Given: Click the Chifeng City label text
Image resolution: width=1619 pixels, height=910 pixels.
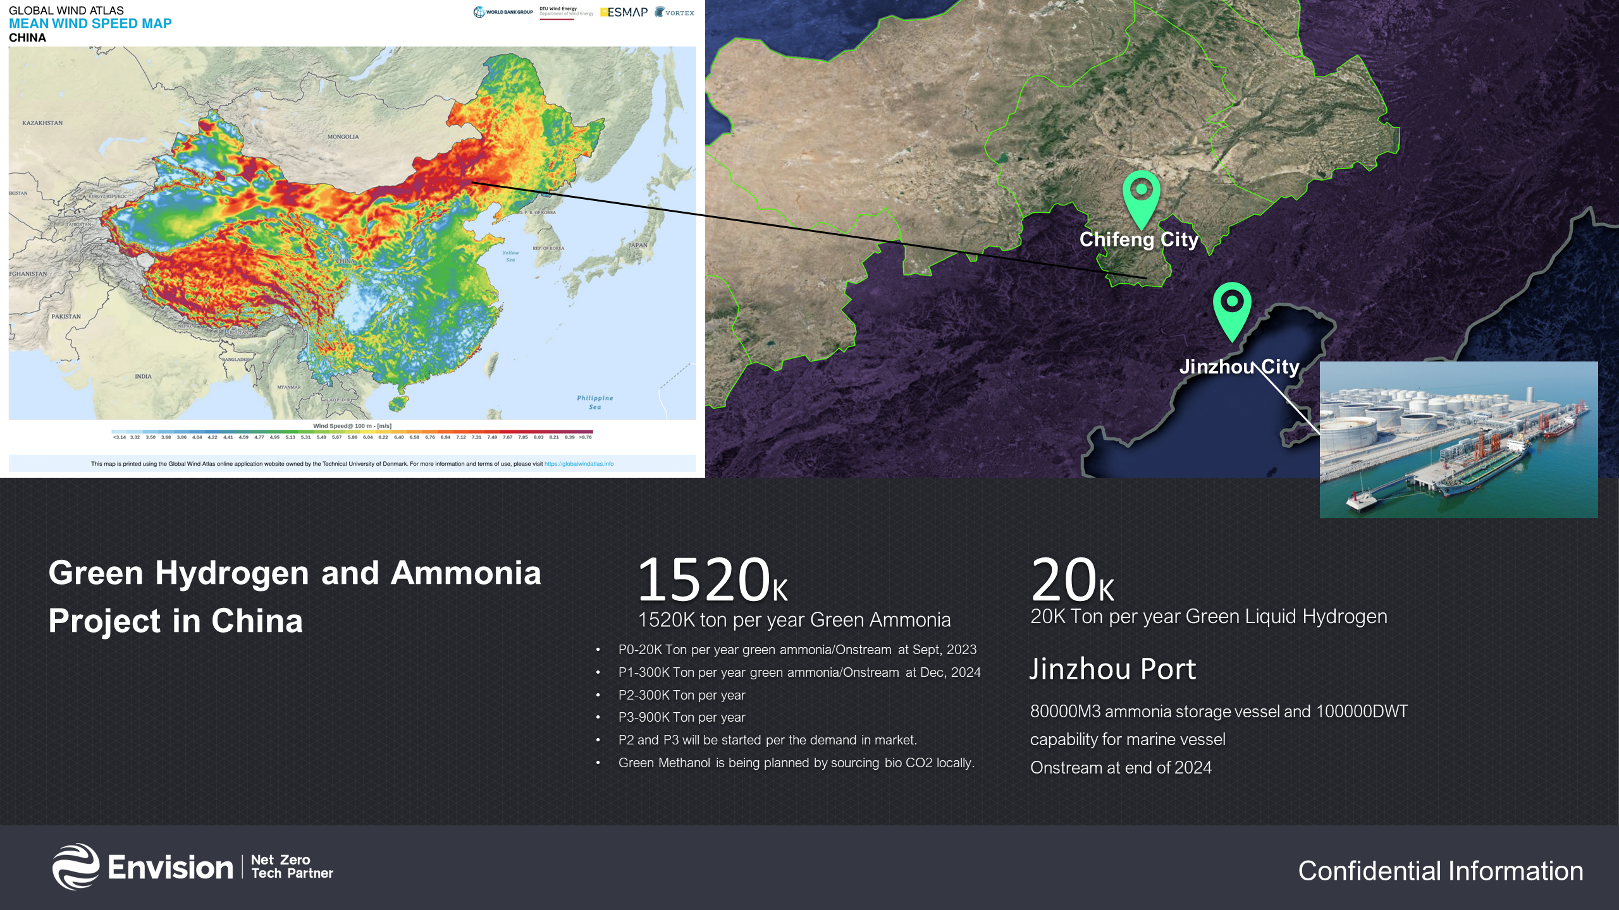Looking at the screenshot, I should click(x=1138, y=240).
